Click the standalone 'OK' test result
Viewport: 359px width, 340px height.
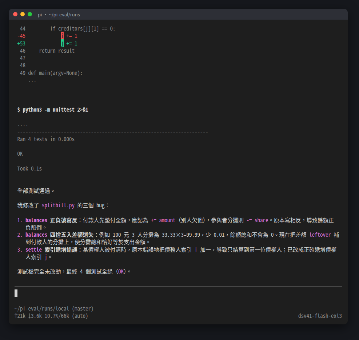click(x=20, y=154)
